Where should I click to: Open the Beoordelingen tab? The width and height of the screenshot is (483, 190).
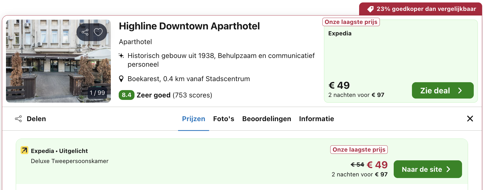[x=267, y=119]
